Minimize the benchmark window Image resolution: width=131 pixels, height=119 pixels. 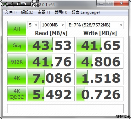coord(101,3)
